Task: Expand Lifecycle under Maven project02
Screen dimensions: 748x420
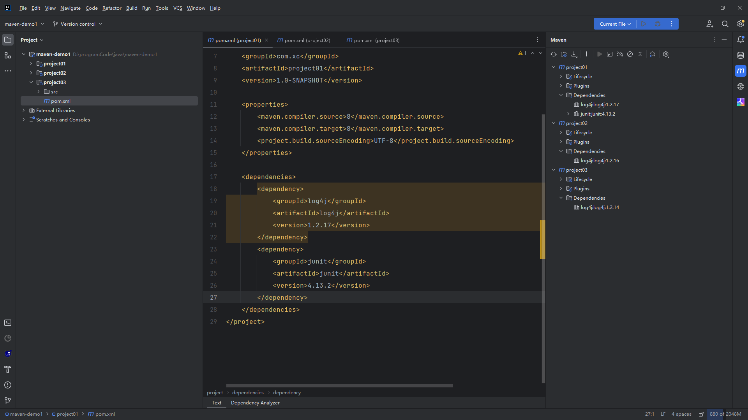Action: pyautogui.click(x=561, y=133)
